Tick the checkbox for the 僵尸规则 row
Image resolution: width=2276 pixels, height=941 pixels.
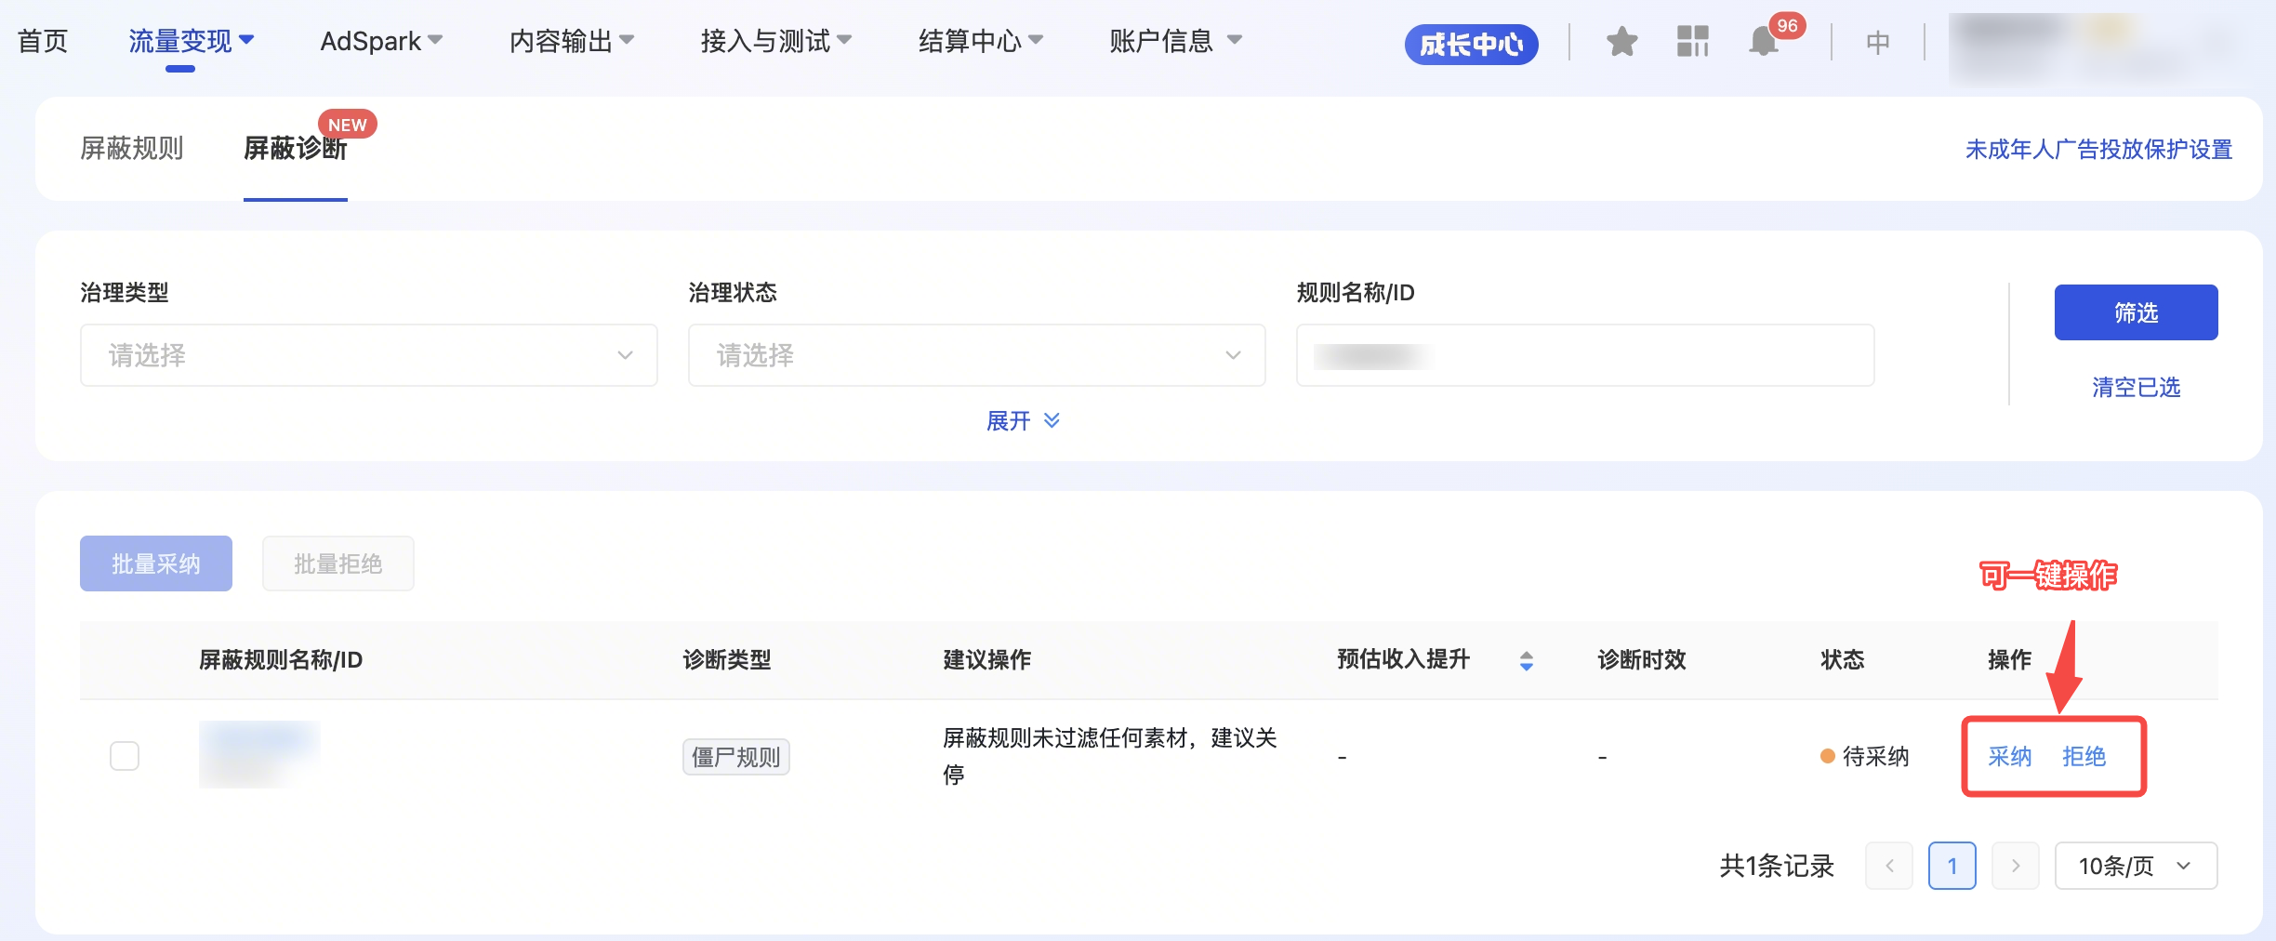[x=125, y=756]
